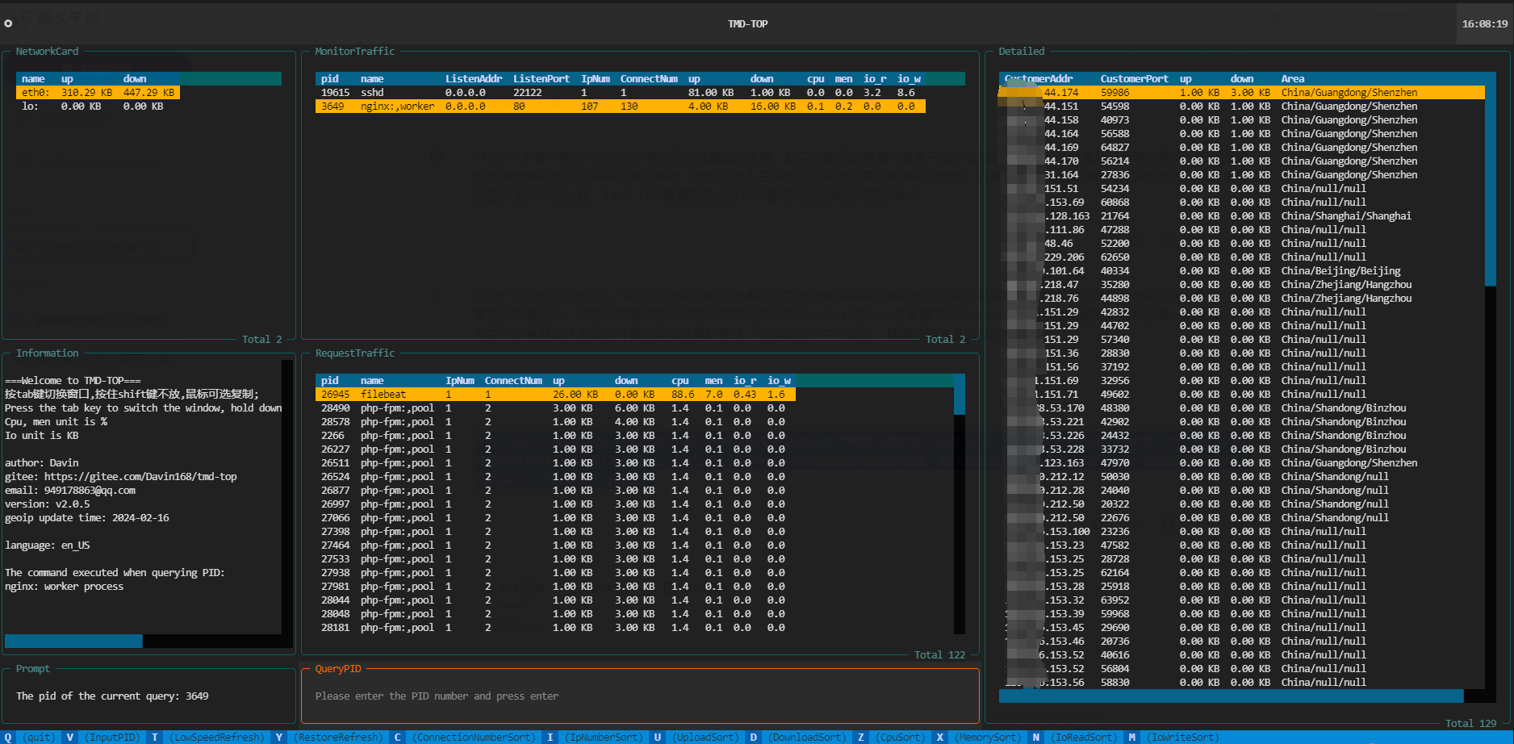This screenshot has height=744, width=1514.
Task: Click the ListenPort column header
Action: click(542, 79)
